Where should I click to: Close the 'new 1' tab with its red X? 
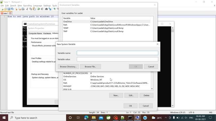(10, 13)
